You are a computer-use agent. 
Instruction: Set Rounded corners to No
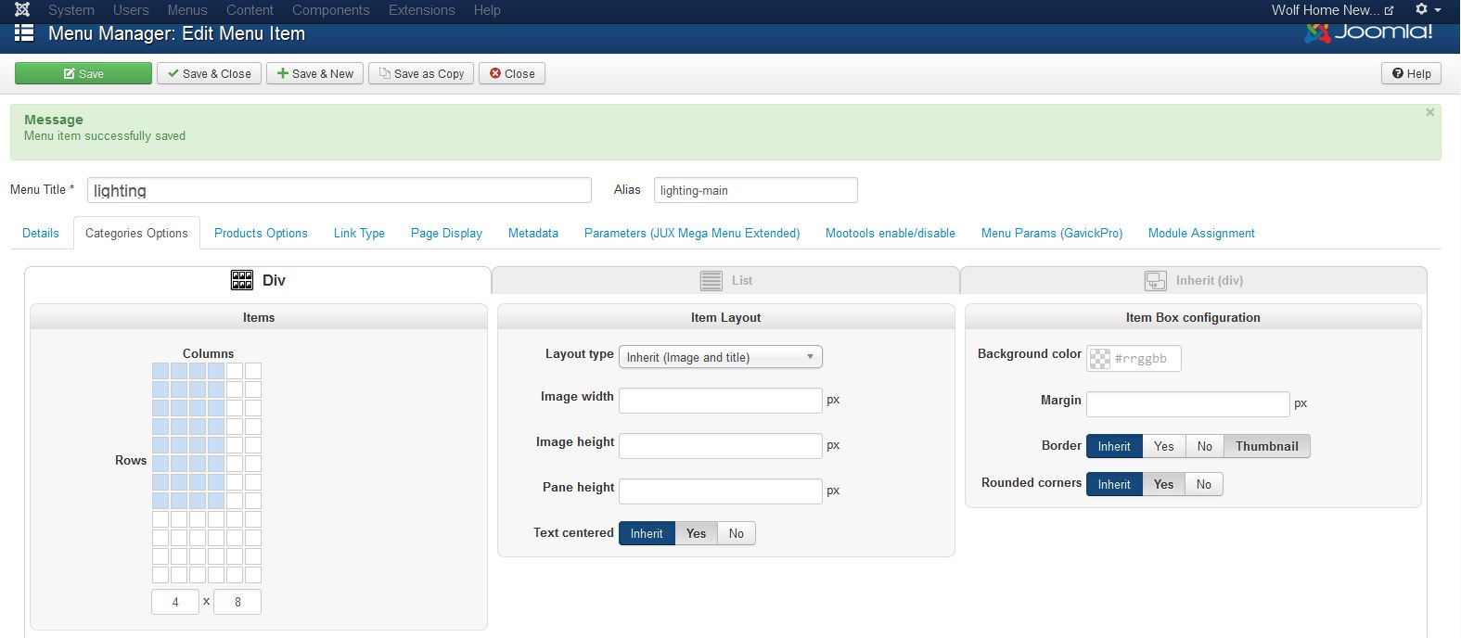point(1204,484)
